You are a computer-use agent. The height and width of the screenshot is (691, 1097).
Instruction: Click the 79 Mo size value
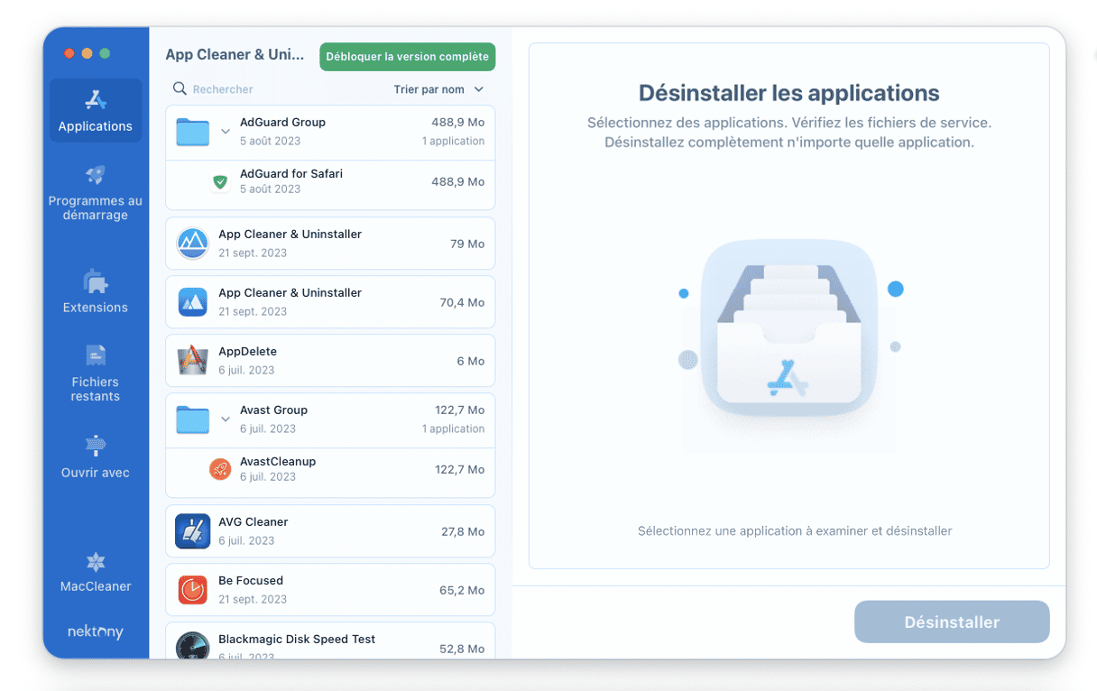[467, 244]
